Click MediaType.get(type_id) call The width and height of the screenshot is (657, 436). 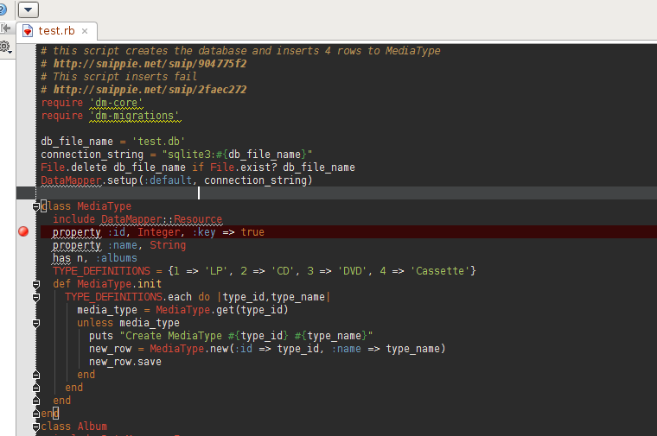coord(222,310)
